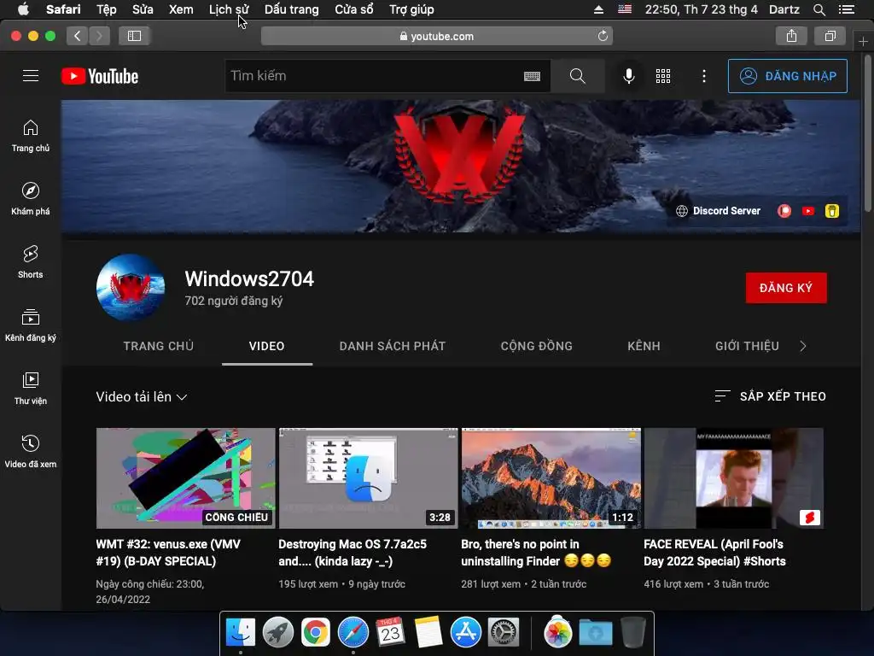Open Khám phá in sidebar

pyautogui.click(x=31, y=198)
